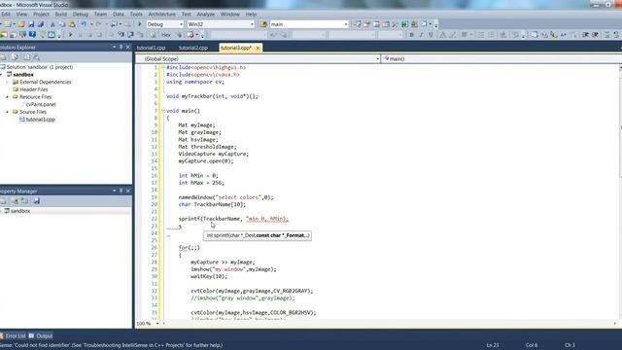Close the Solution Explorer panel
This screenshot has width=622, height=350.
tap(128, 48)
